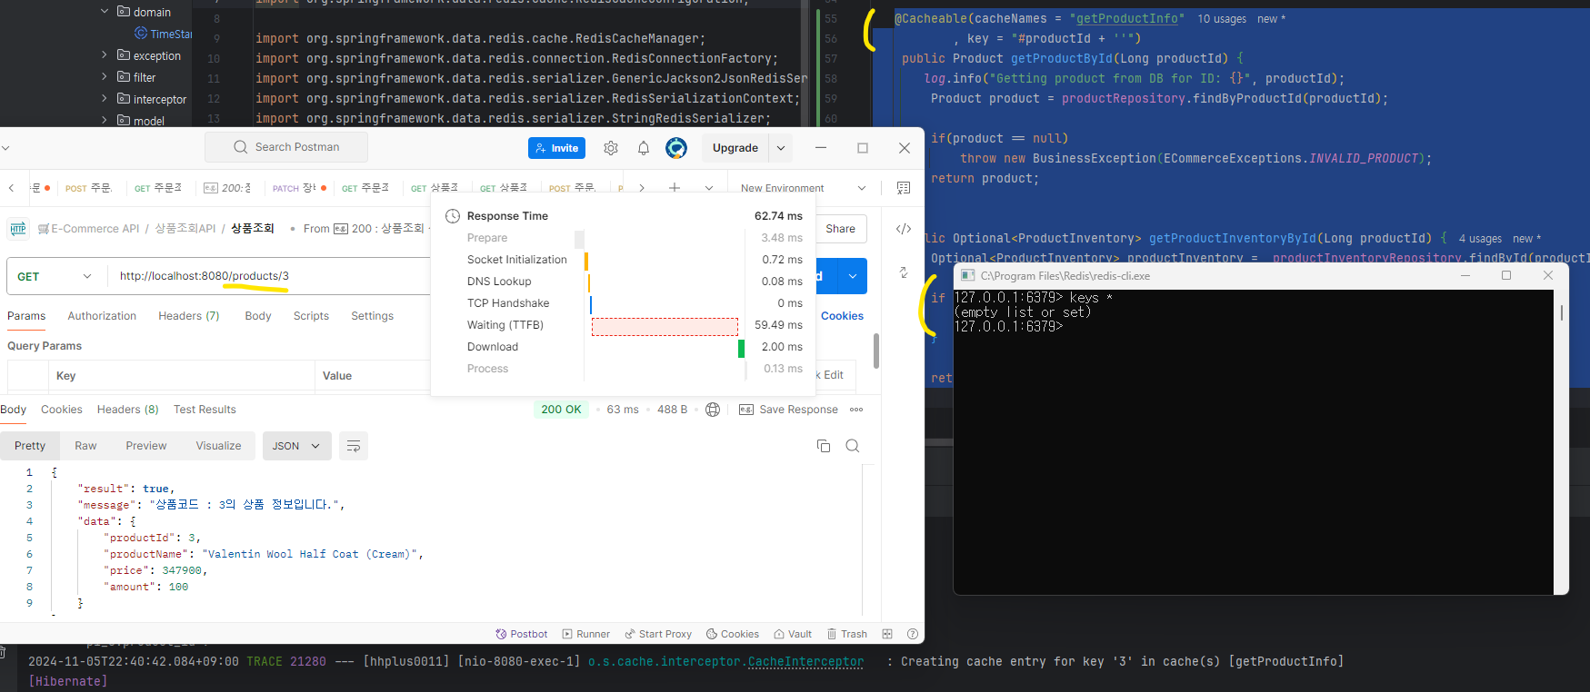Select the Raw response view
Screen dimensions: 1590x692
(85, 446)
